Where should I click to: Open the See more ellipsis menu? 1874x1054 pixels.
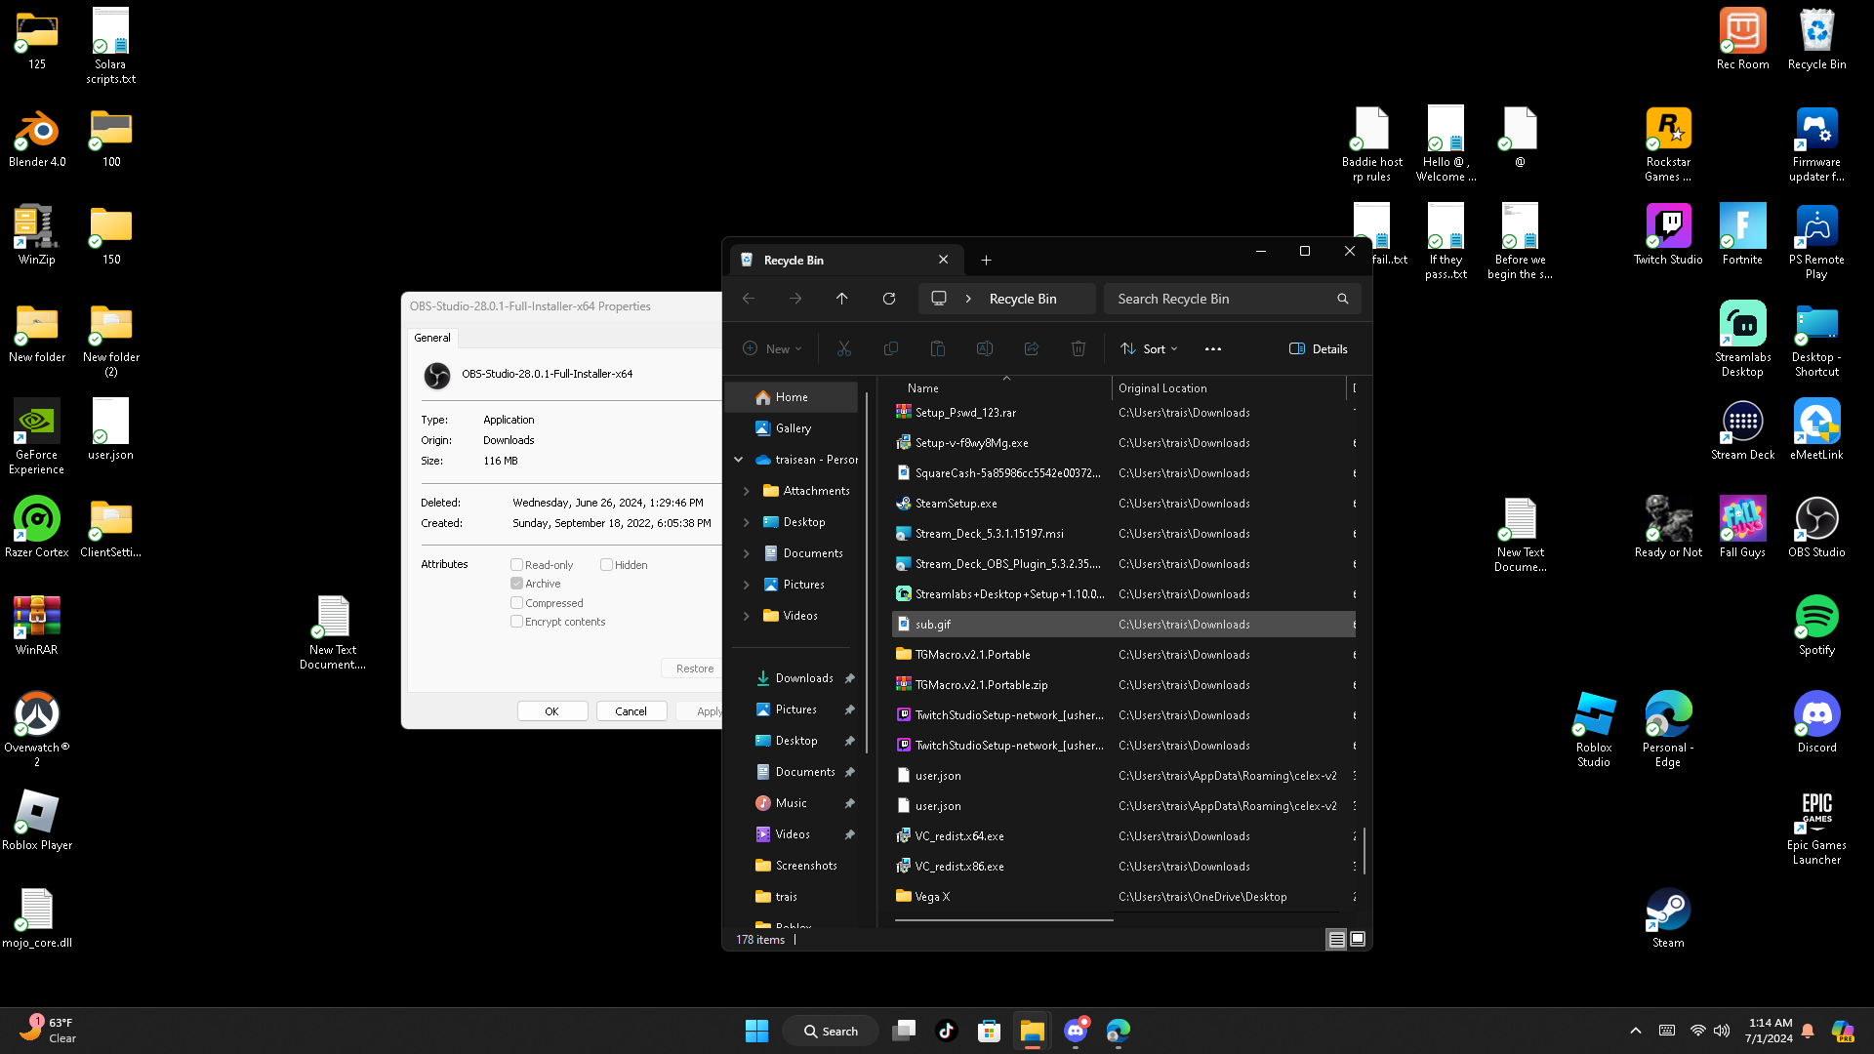tap(1213, 348)
